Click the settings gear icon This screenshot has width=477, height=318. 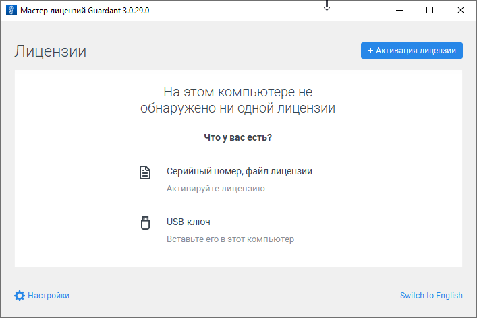[20, 296]
